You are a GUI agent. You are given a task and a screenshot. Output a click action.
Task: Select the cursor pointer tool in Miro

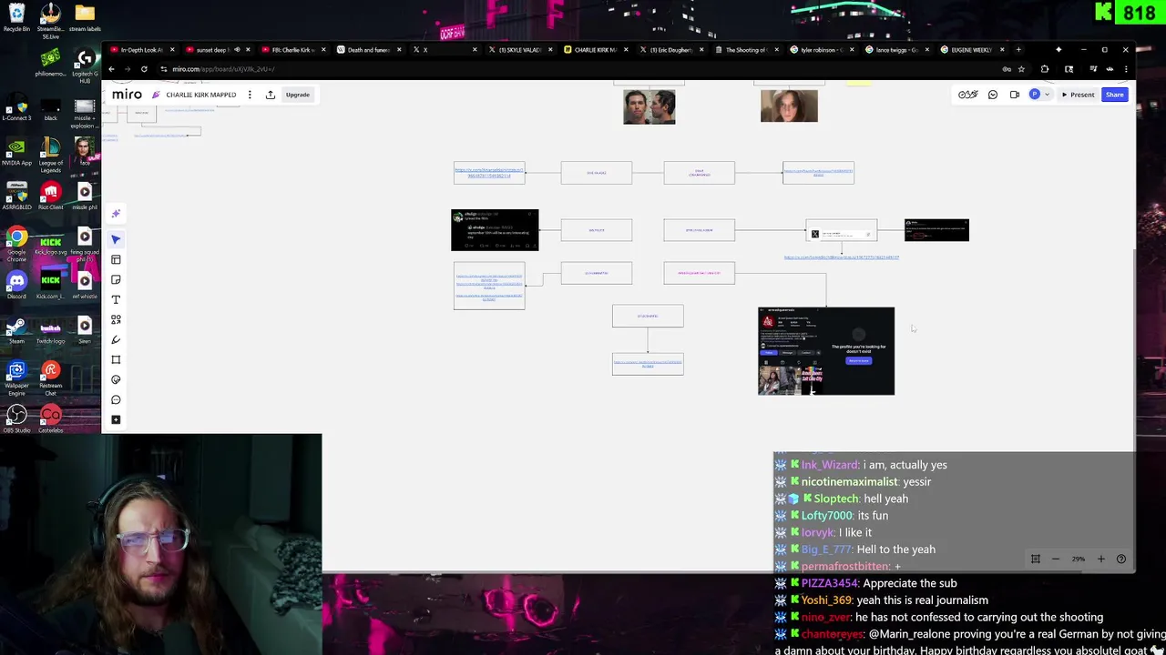(116, 239)
